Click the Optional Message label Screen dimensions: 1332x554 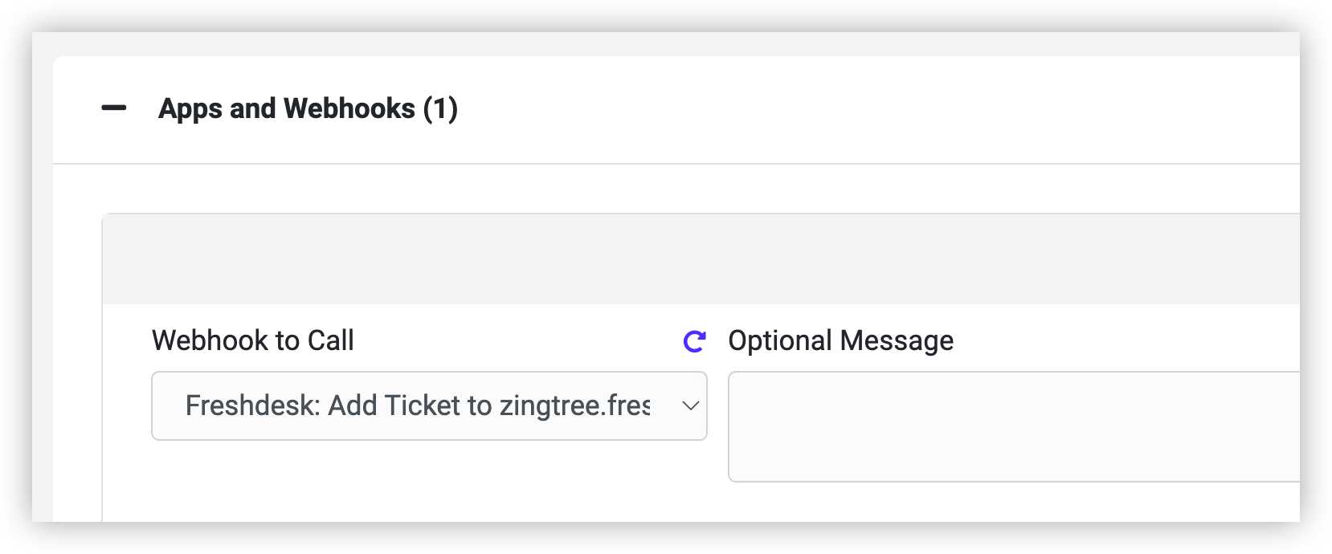click(x=840, y=340)
